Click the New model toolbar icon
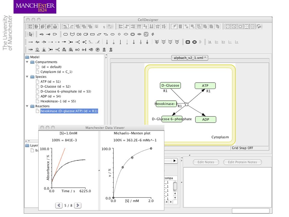Image resolution: width=289 pixels, height=217 pixels. coord(30,27)
